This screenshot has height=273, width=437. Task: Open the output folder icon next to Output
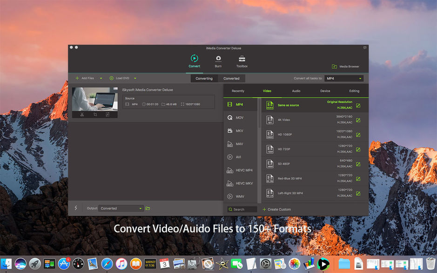[x=148, y=208]
